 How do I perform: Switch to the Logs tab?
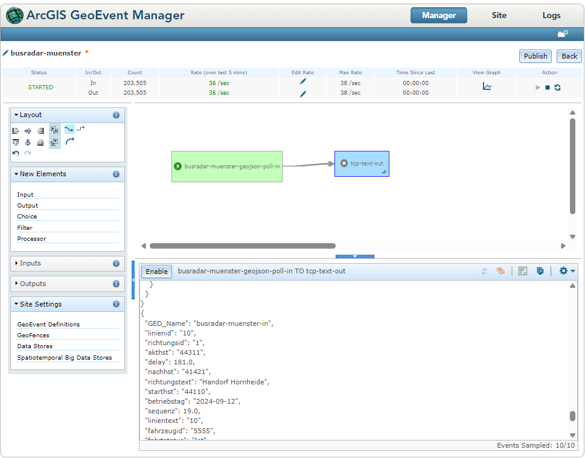(x=551, y=15)
